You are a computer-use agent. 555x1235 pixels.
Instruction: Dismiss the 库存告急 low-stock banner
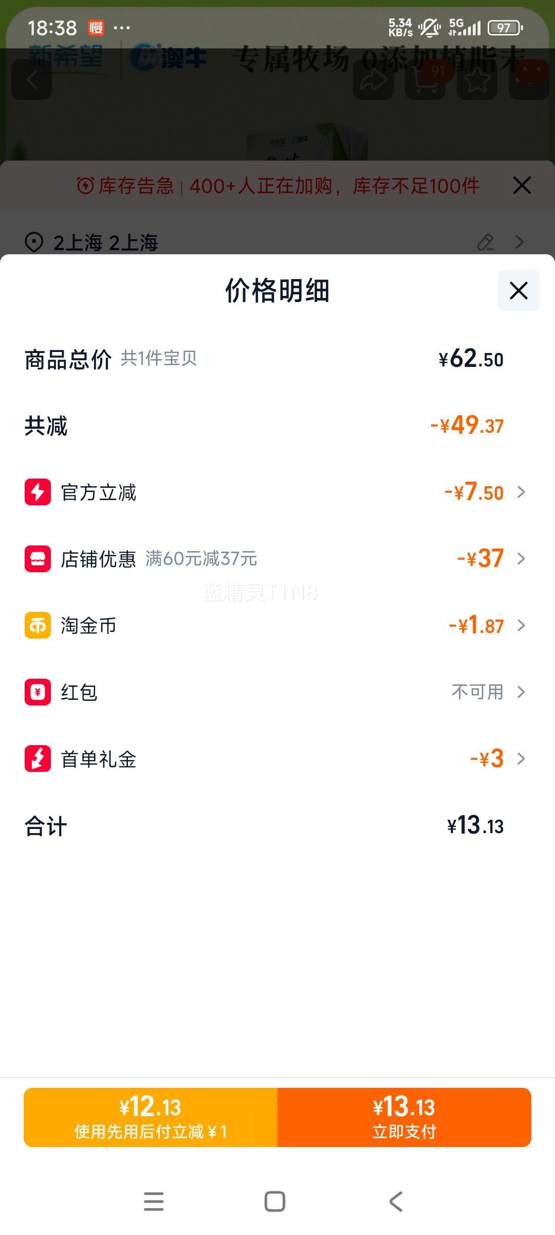pyautogui.click(x=522, y=185)
